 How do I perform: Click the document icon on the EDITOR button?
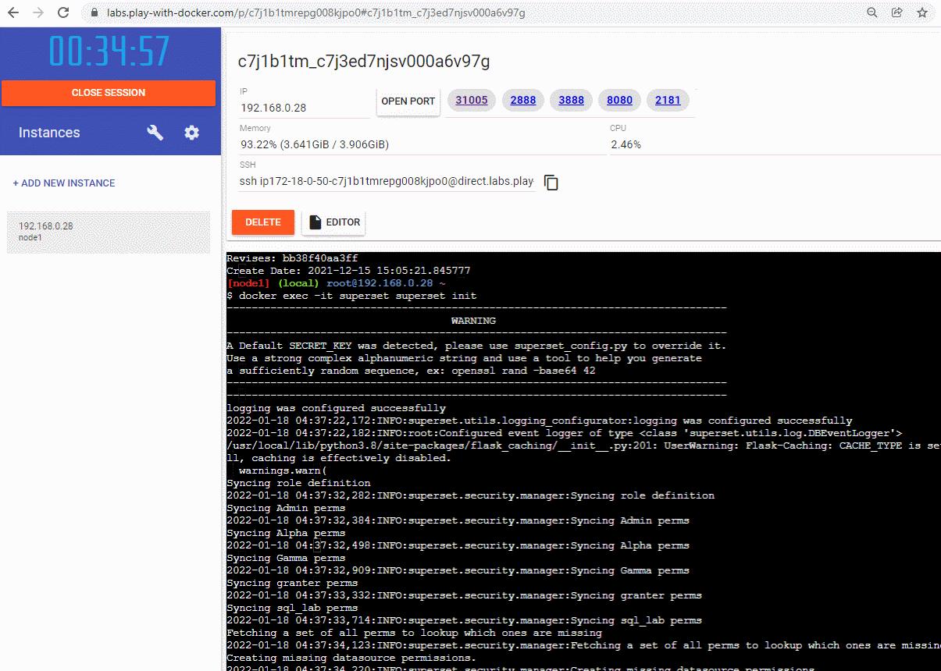[x=315, y=222]
